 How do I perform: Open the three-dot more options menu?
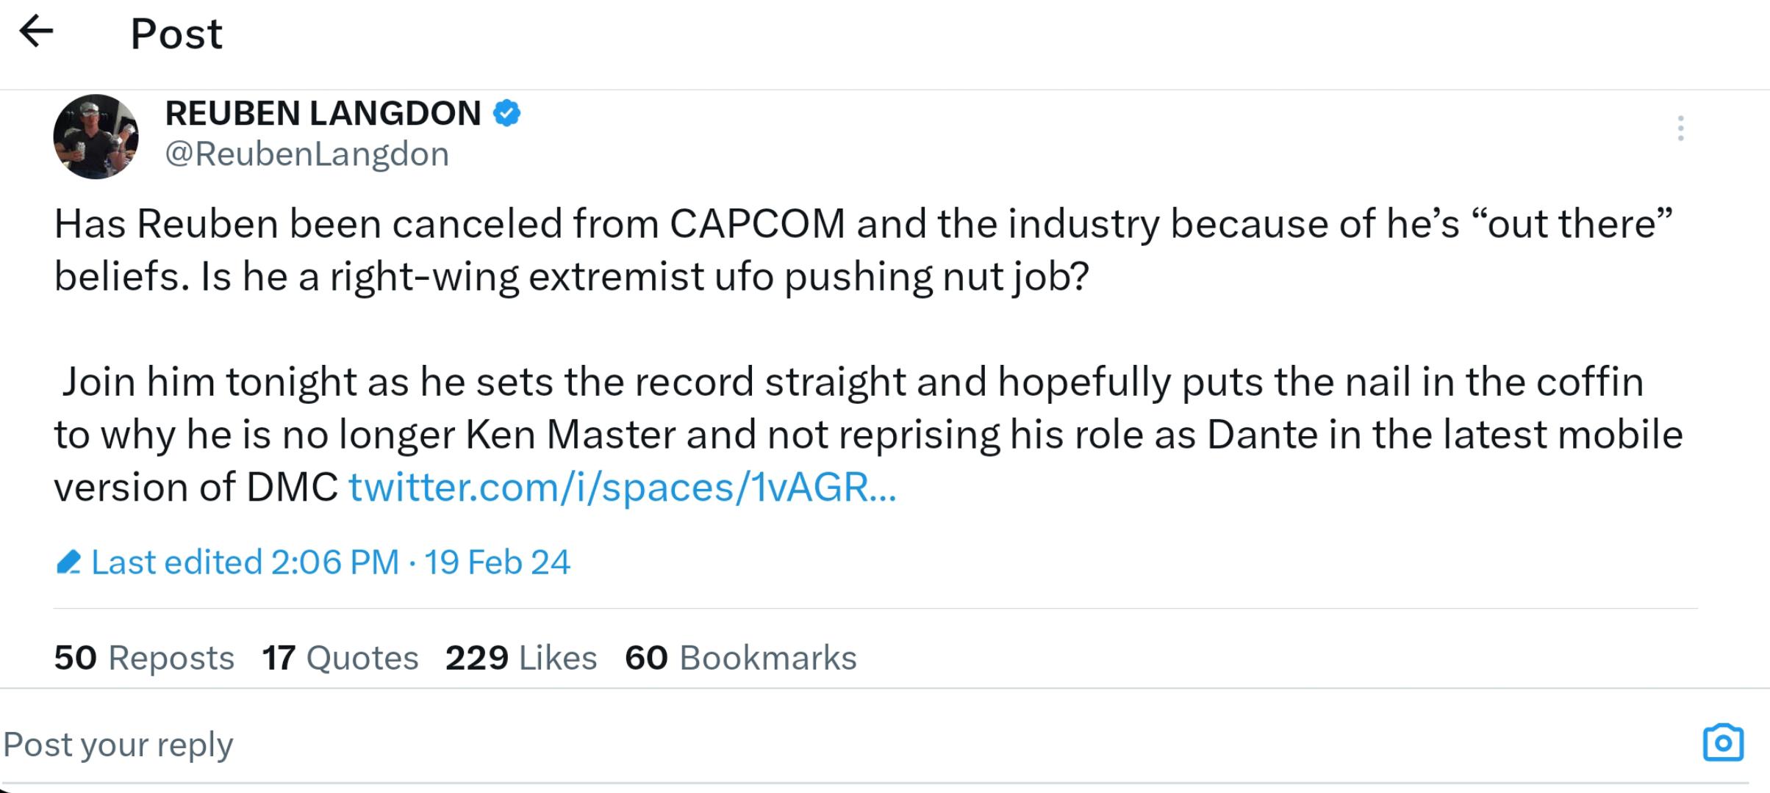pyautogui.click(x=1680, y=128)
